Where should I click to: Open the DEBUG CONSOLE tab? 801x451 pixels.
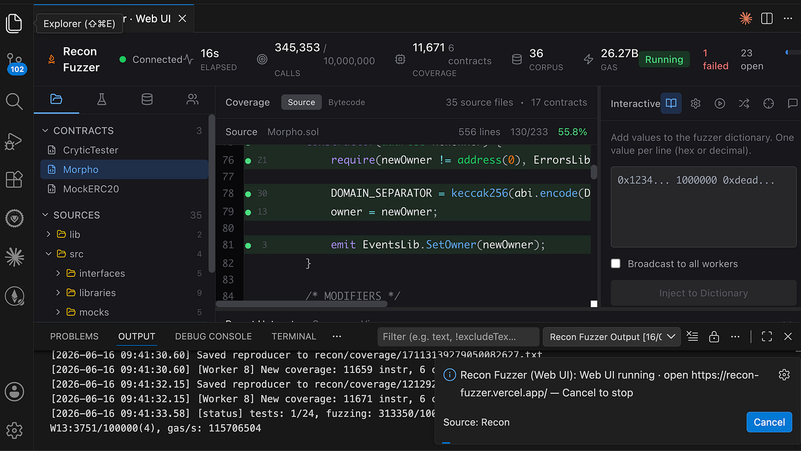coord(213,336)
